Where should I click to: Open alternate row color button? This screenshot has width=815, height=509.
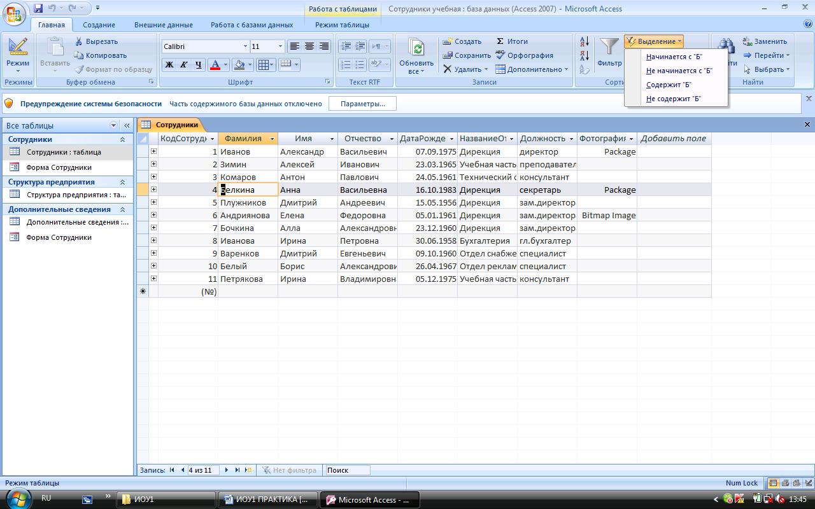coord(288,65)
